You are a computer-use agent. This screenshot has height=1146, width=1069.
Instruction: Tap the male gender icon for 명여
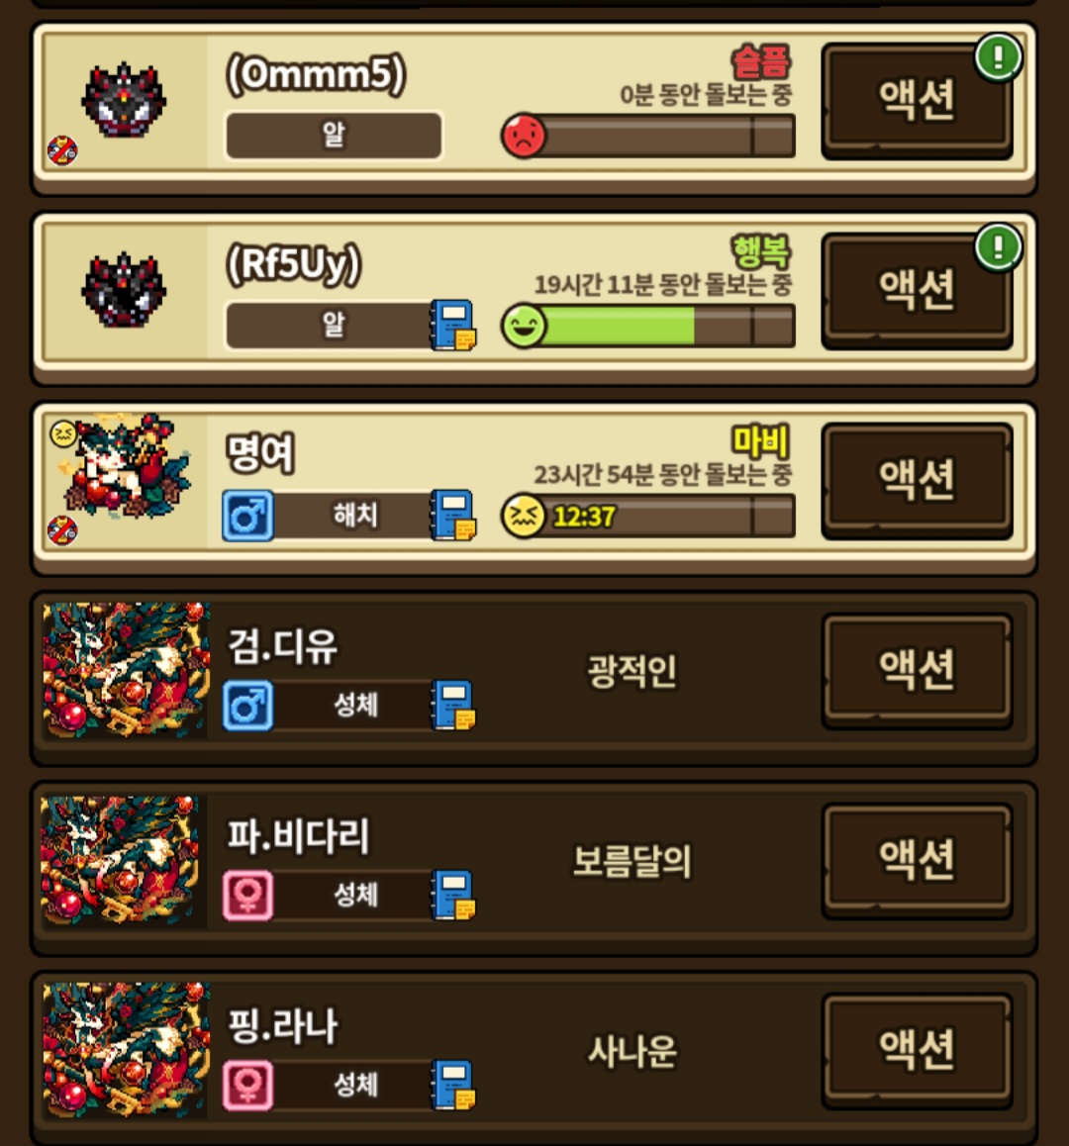click(x=247, y=516)
